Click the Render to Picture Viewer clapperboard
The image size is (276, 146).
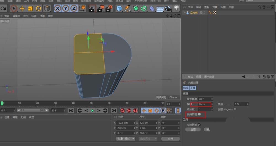point(100,9)
